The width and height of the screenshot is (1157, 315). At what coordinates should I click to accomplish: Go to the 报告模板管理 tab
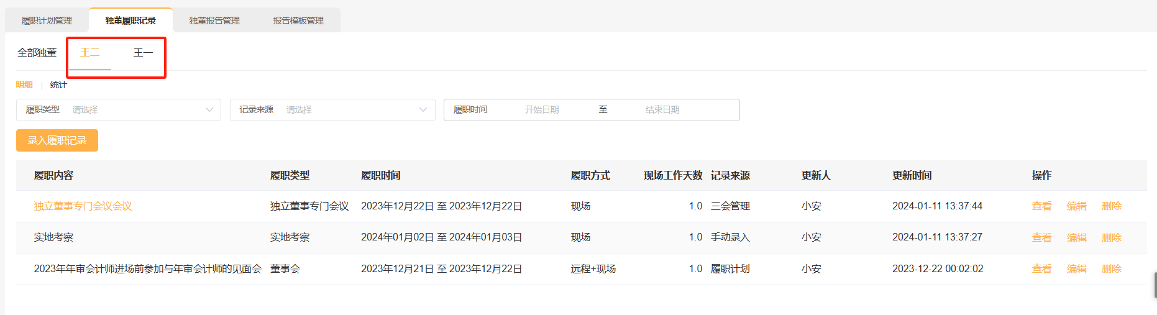click(x=298, y=21)
